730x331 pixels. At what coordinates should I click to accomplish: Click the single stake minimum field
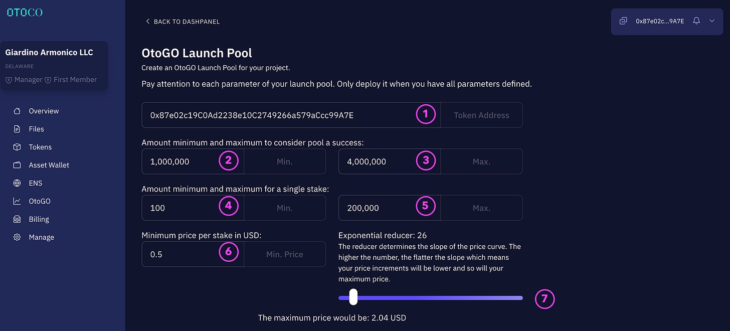[x=180, y=208]
